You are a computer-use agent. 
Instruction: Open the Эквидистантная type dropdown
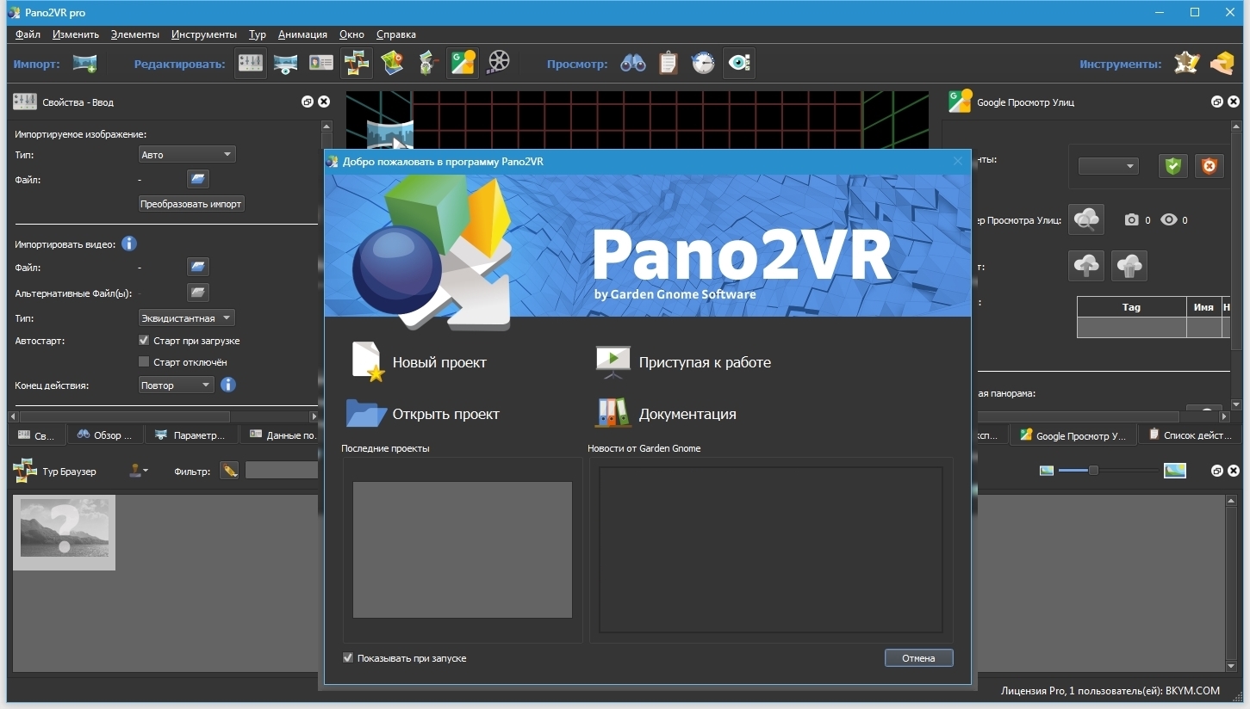187,318
